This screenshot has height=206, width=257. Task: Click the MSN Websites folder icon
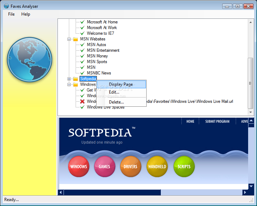(x=75, y=39)
